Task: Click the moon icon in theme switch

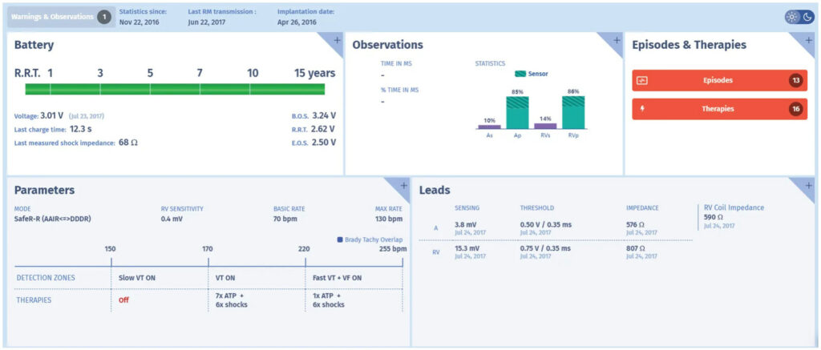Action: (x=807, y=17)
